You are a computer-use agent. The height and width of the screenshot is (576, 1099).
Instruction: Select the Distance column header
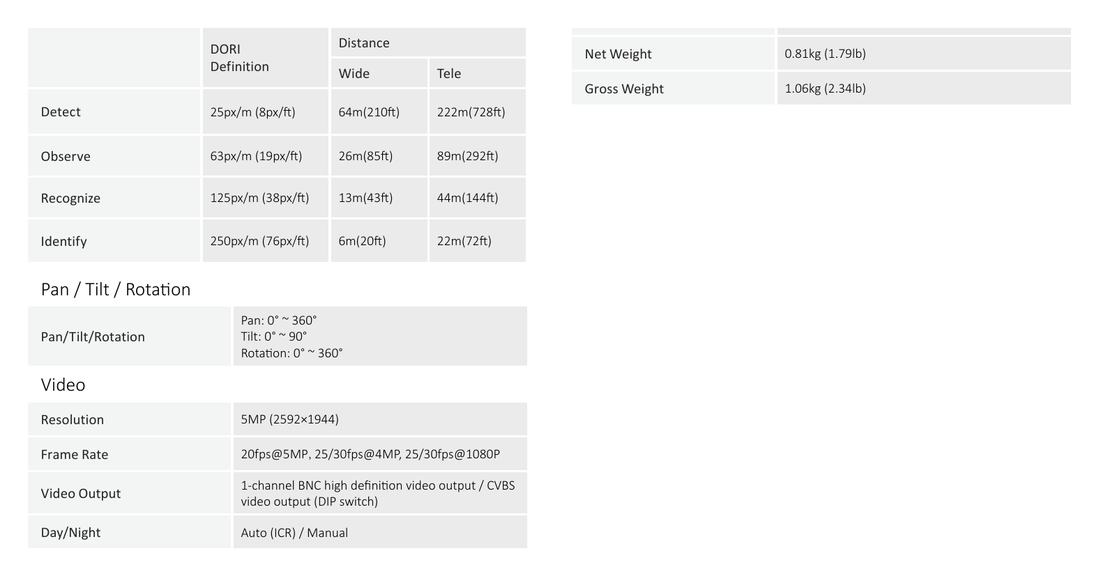coord(428,42)
